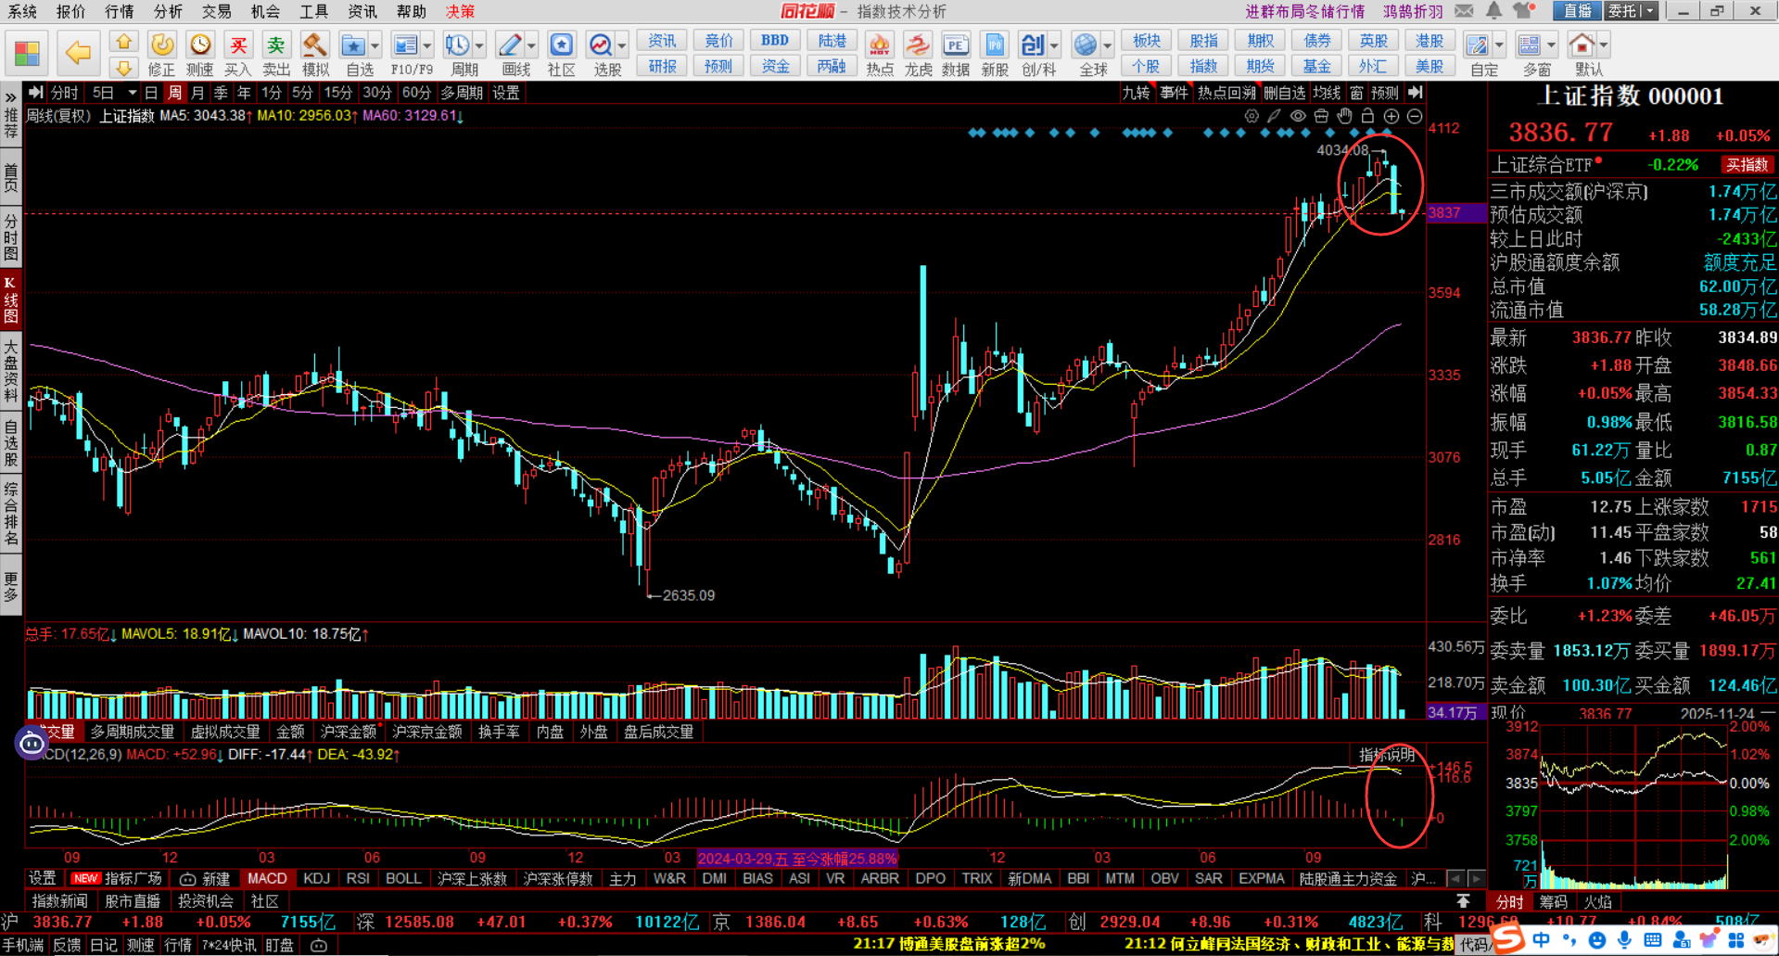Toggle the hand pan tool on chart

click(x=1344, y=116)
